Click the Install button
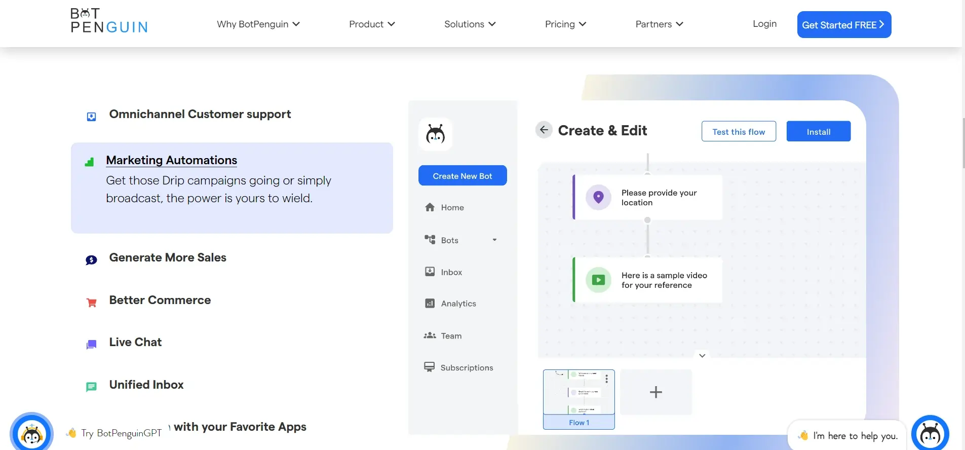Image resolution: width=965 pixels, height=450 pixels. (819, 132)
